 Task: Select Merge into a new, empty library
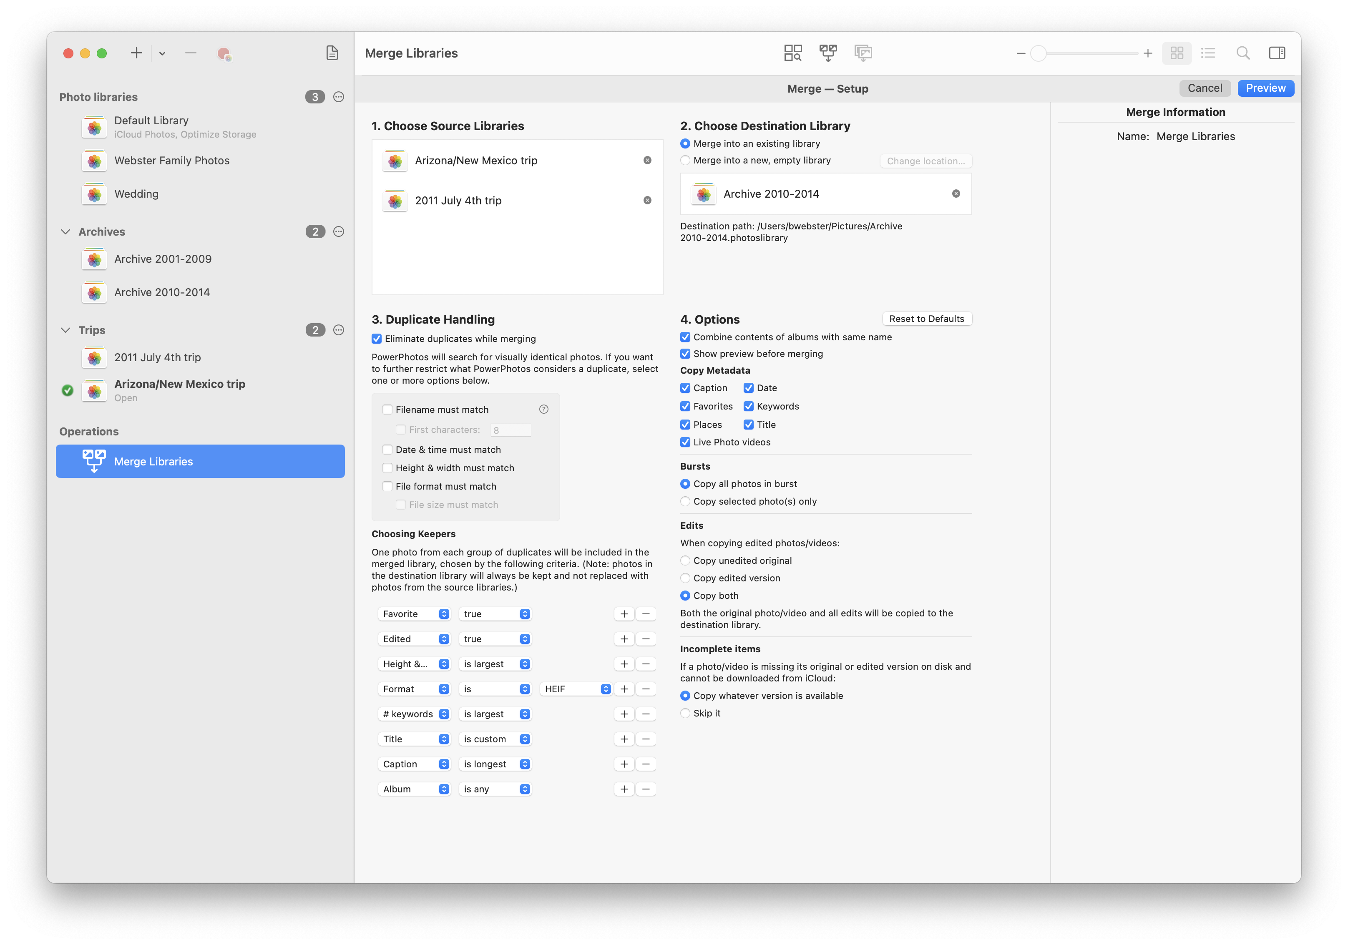685,160
